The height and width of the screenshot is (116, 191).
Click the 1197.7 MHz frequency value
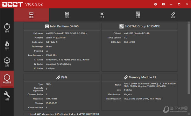[51, 99]
